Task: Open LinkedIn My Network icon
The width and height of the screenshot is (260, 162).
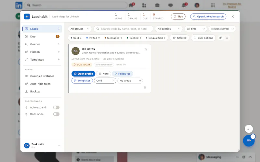Action: click(x=144, y=5)
